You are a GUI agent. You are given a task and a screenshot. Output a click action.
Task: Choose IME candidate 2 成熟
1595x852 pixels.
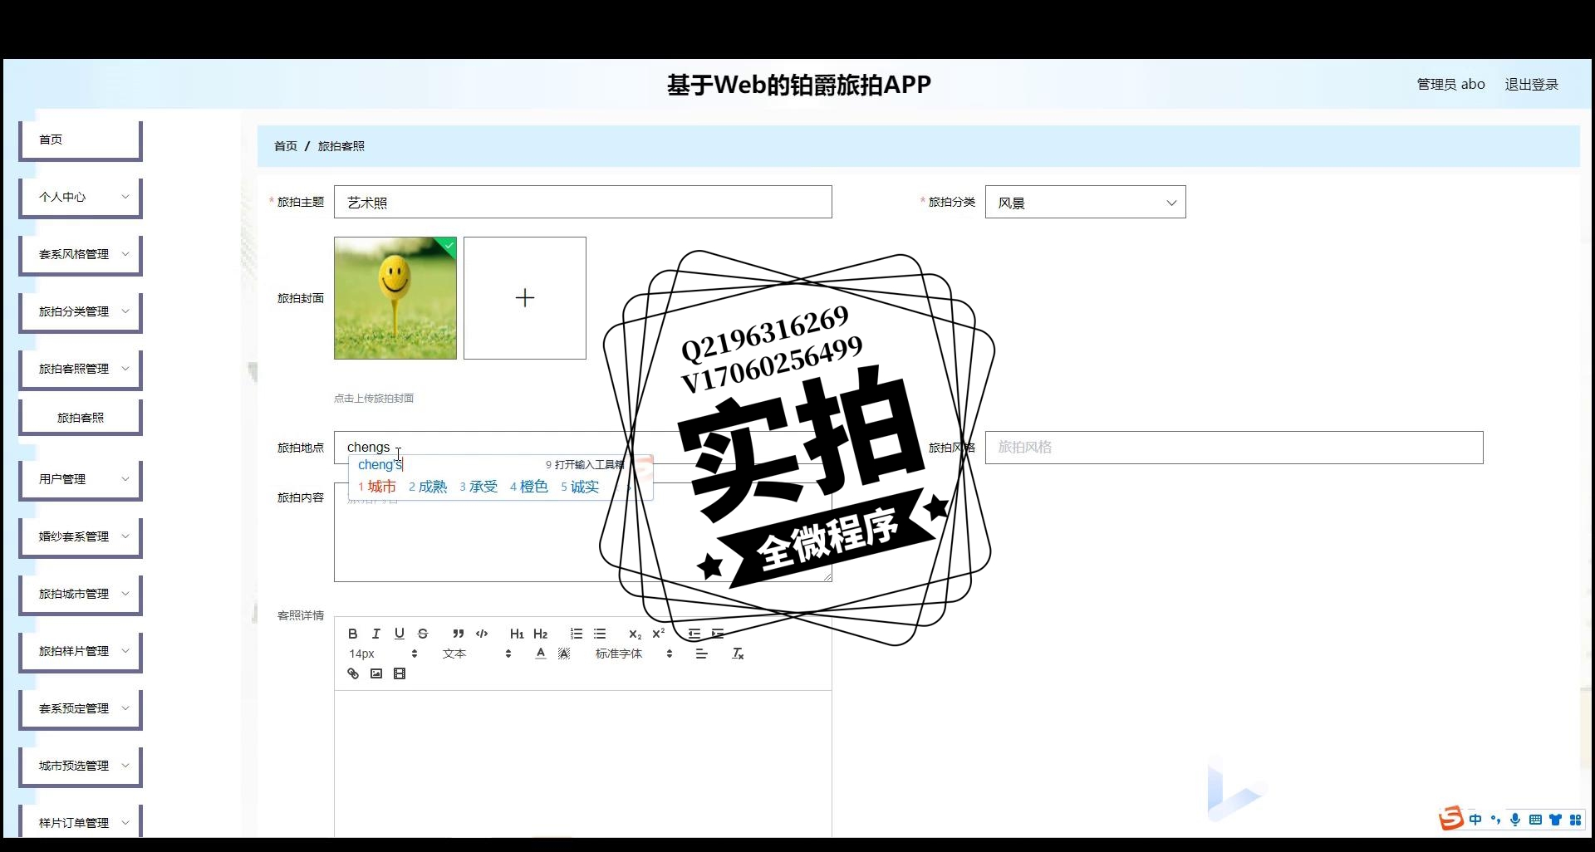pyautogui.click(x=428, y=487)
